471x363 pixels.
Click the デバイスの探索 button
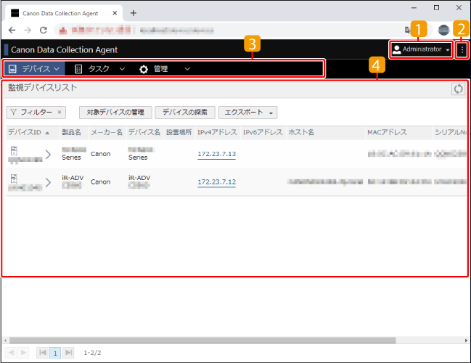coord(185,113)
